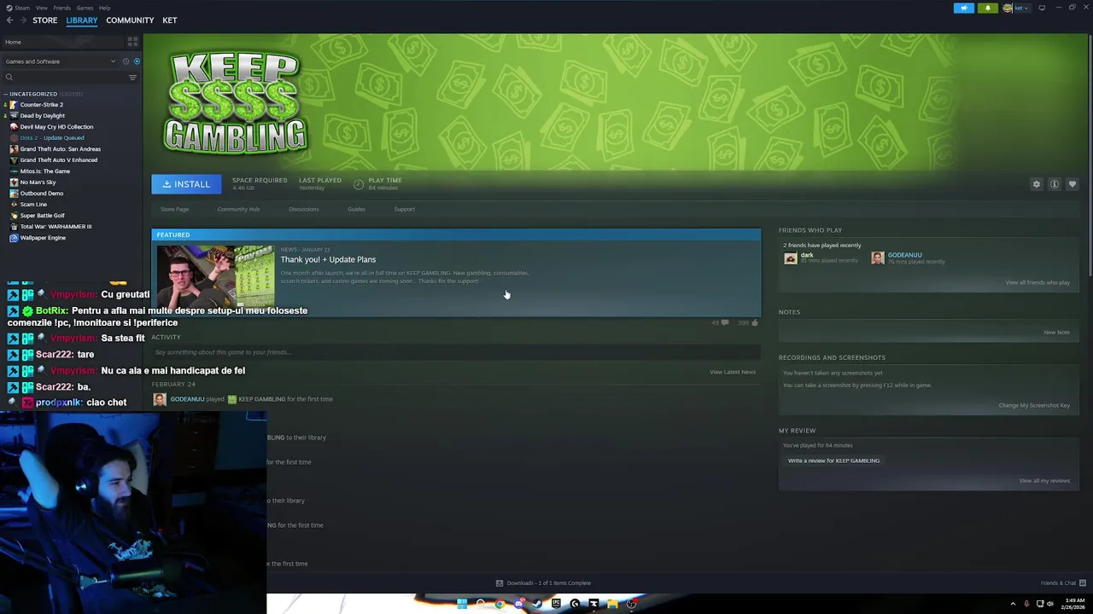The height and width of the screenshot is (614, 1093).
Task: Open Support link
Action: tap(404, 209)
